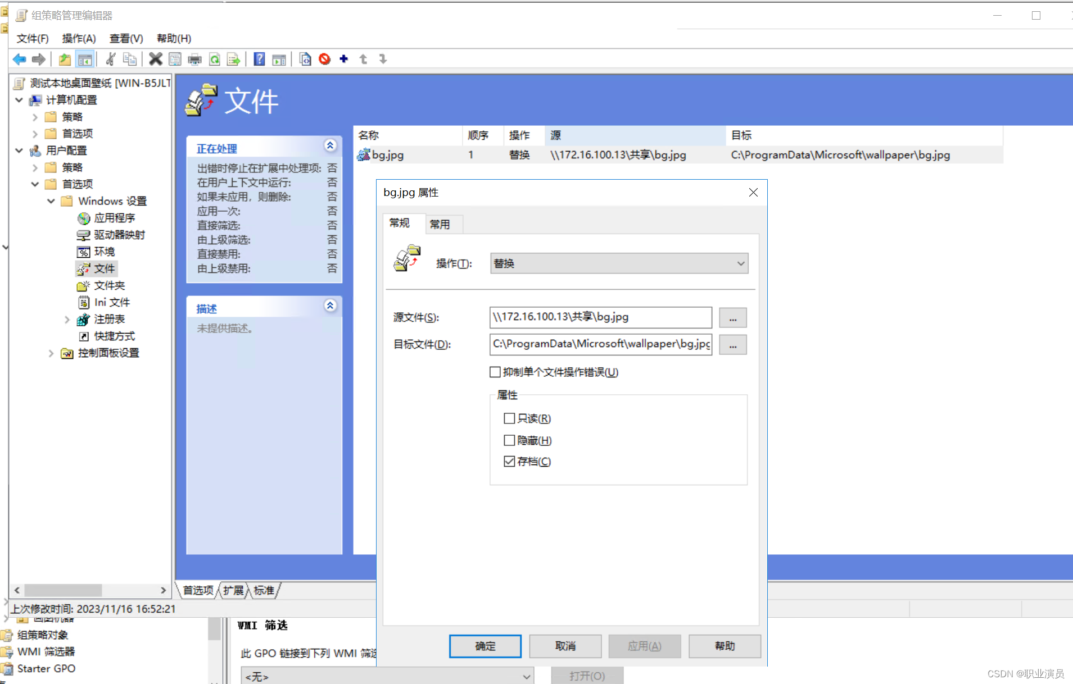Image resolution: width=1073 pixels, height=684 pixels.
Task: Select the 文件夹 node in the tree
Action: click(x=110, y=285)
